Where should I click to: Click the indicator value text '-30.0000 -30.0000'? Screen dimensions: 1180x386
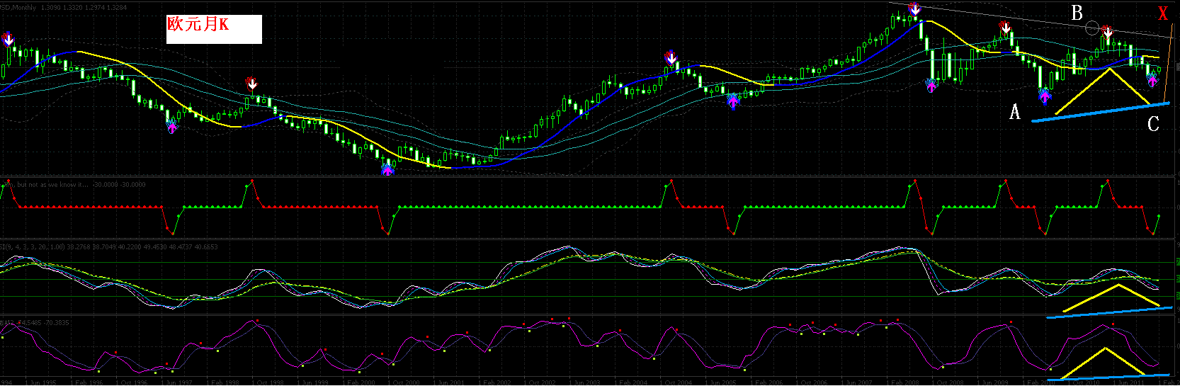[x=119, y=185]
